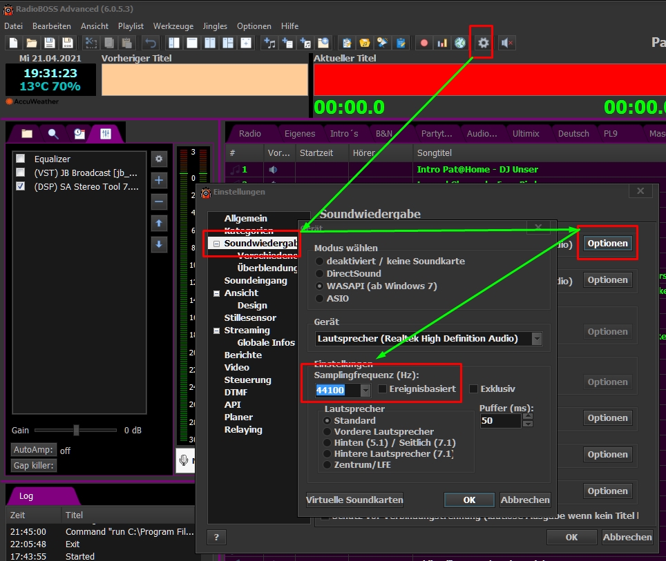
Task: Switch to the Ultimix playlist tab
Action: click(526, 134)
